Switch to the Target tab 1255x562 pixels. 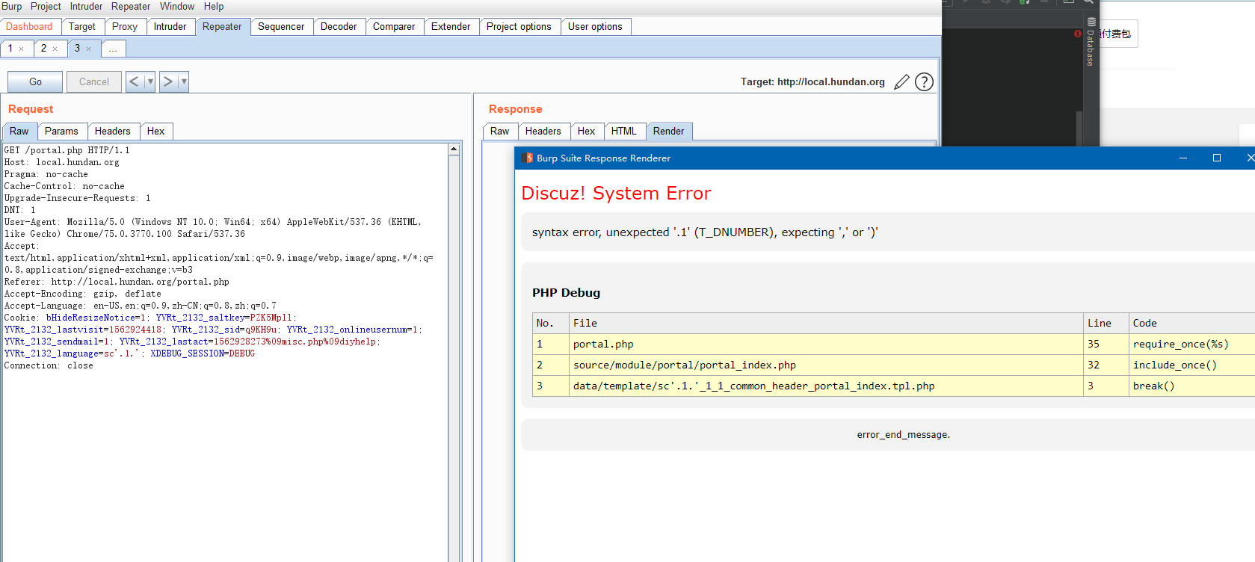pyautogui.click(x=82, y=26)
